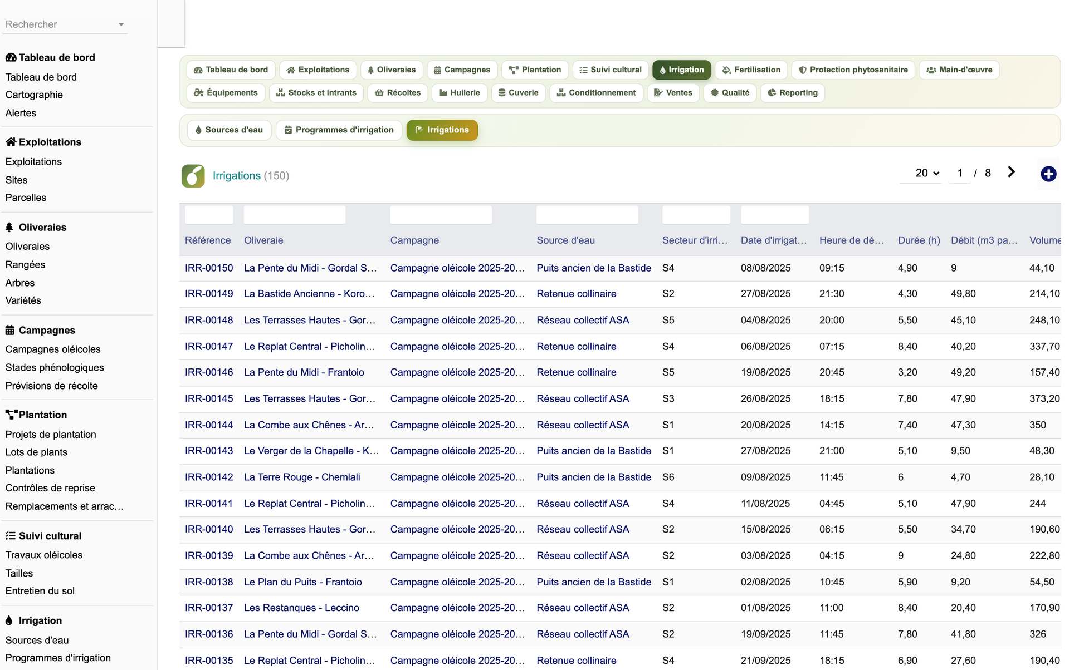Open Puits ancien de la Bastide in IRR-00138 row

click(x=594, y=582)
